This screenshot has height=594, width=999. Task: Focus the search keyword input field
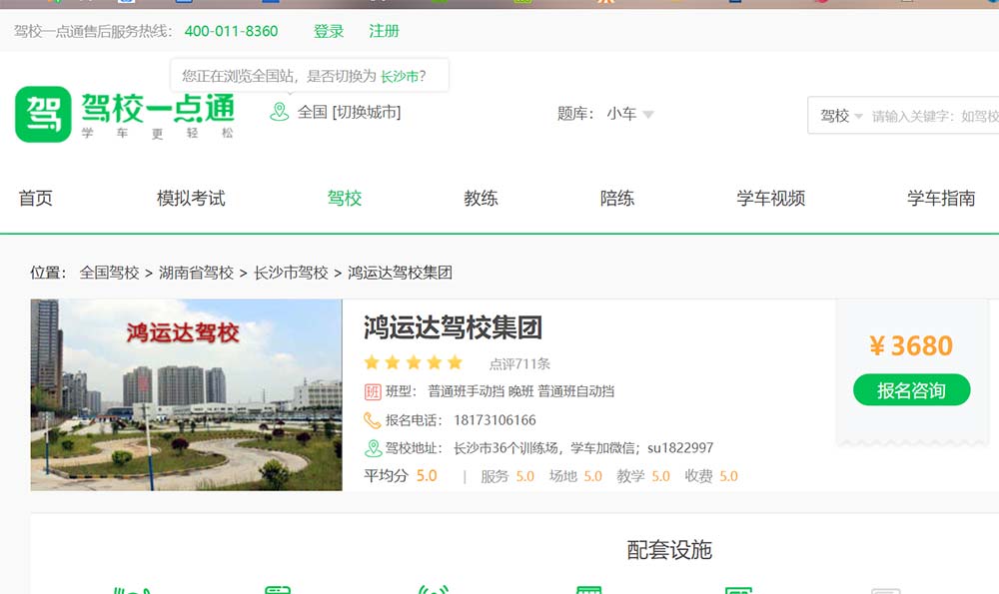point(934,116)
